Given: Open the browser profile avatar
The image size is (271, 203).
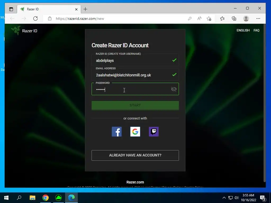Looking at the screenshot, I should point(246,19).
